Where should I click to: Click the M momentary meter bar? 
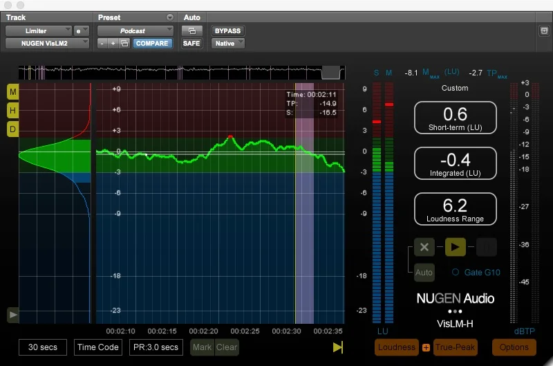tap(389, 203)
